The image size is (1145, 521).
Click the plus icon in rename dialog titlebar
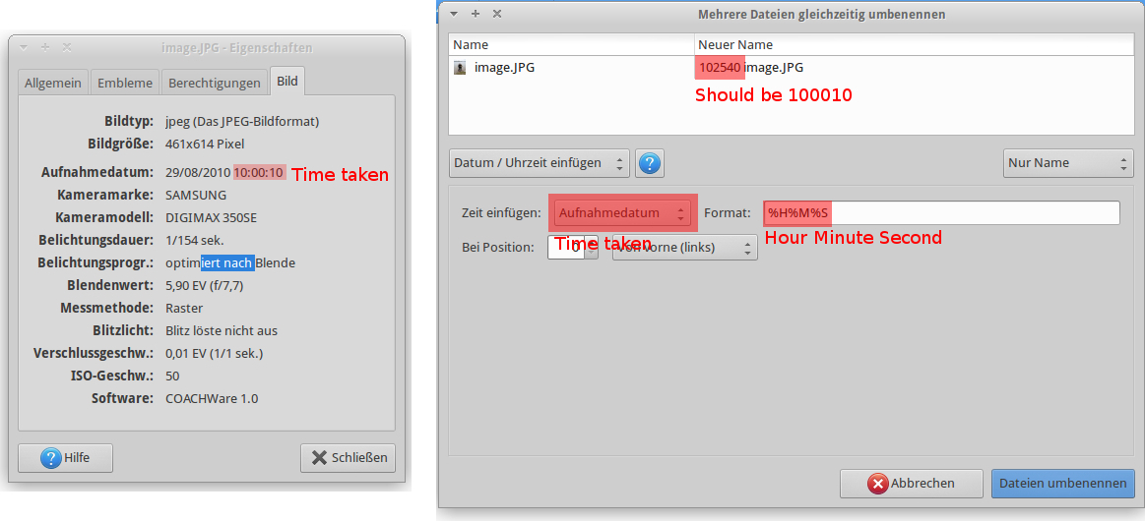[475, 14]
